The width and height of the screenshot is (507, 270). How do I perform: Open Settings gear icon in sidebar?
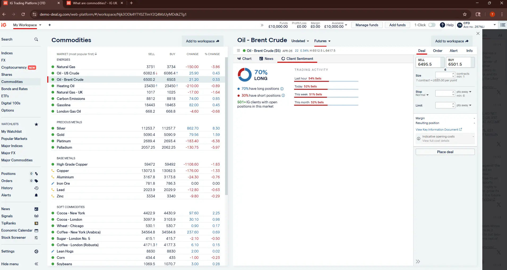click(36, 251)
